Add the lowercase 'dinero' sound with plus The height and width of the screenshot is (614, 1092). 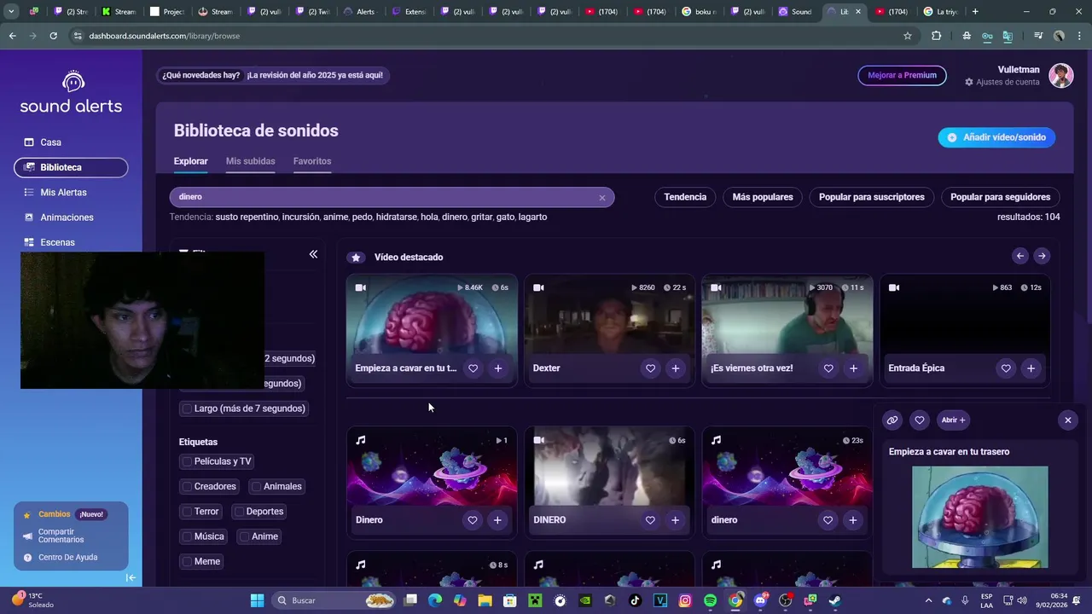click(x=853, y=520)
